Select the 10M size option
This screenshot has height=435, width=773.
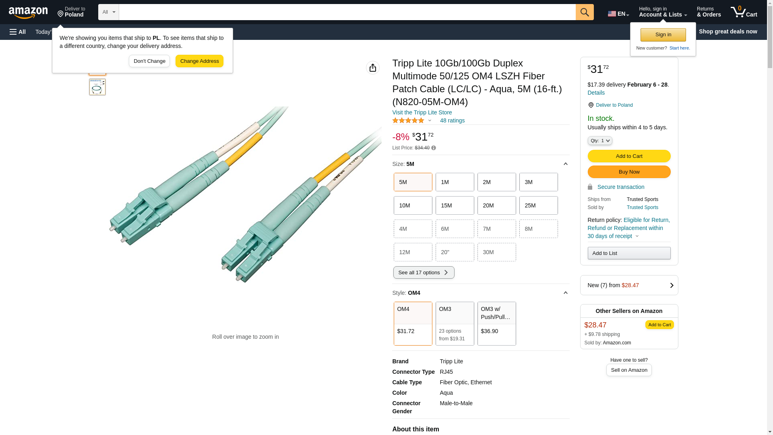click(413, 205)
